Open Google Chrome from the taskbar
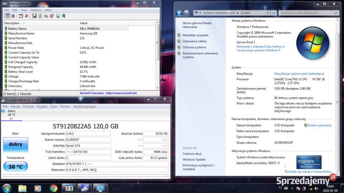344x193 pixels. click(53, 188)
